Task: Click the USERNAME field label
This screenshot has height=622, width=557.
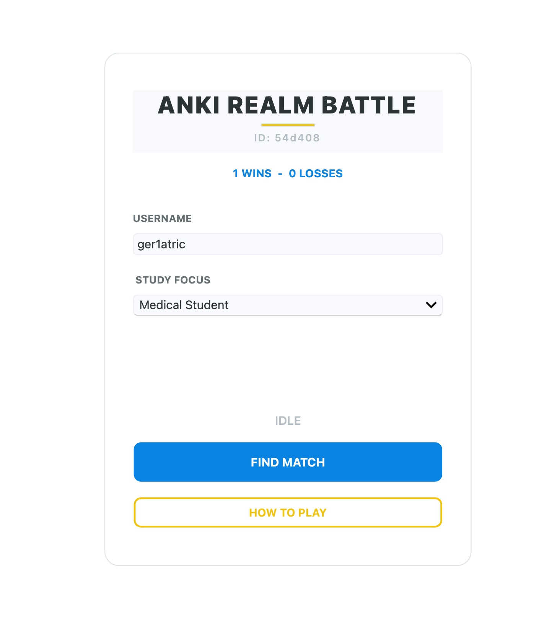Action: [x=162, y=219]
